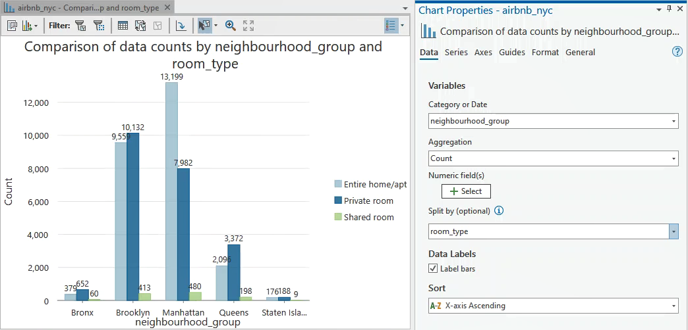The width and height of the screenshot is (688, 330).
Task: Activate the chart Zoom mode magnifier
Action: click(230, 26)
